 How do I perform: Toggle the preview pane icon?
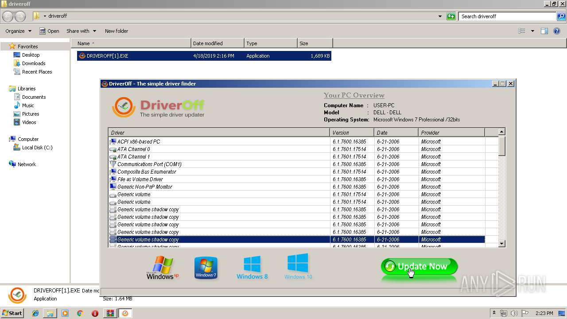pyautogui.click(x=544, y=31)
